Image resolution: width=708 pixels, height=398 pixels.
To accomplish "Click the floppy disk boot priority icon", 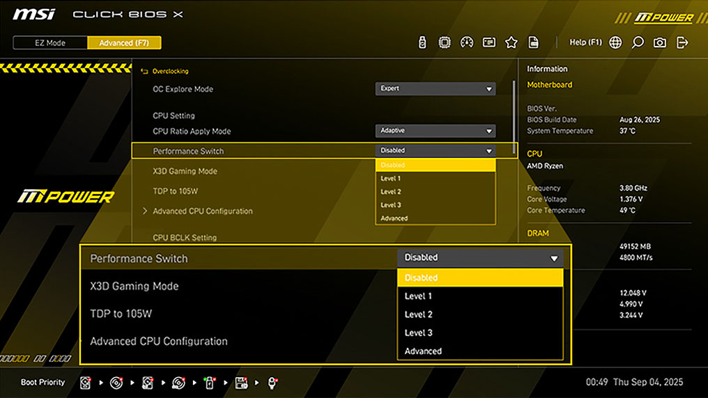I will tap(241, 383).
